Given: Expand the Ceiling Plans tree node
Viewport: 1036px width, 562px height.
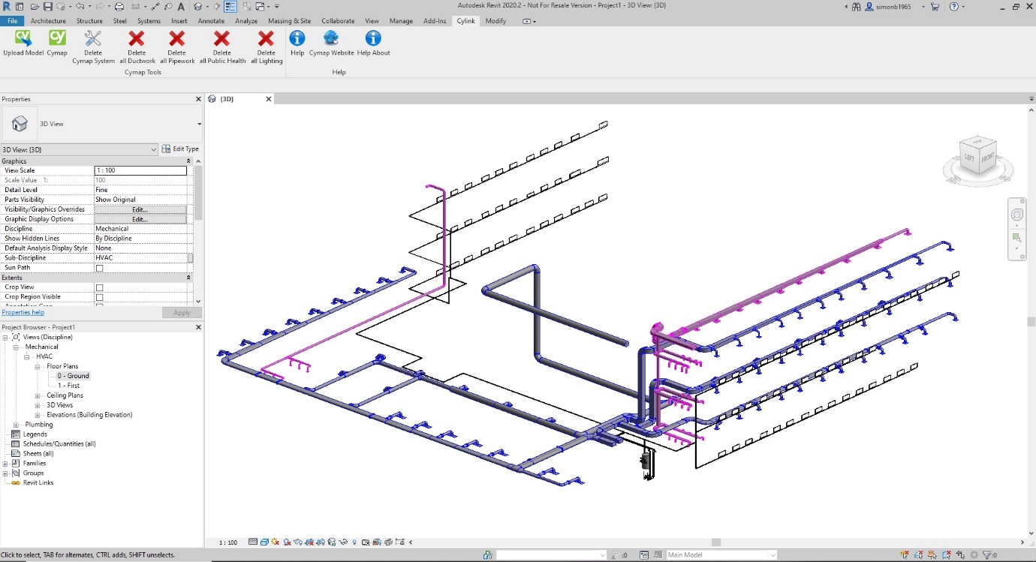Looking at the screenshot, I should pyautogui.click(x=38, y=395).
